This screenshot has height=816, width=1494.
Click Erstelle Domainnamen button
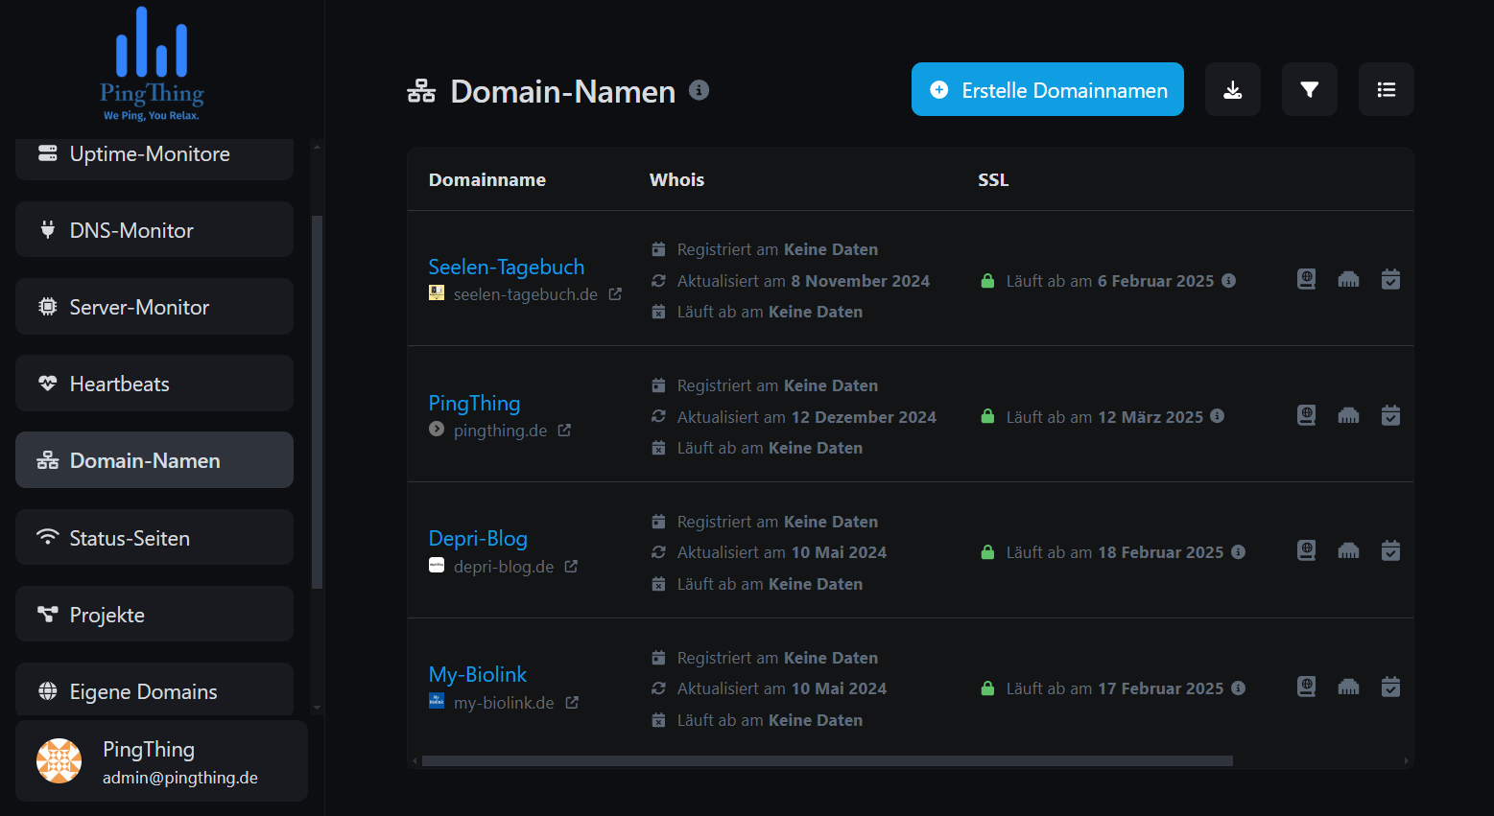(x=1048, y=89)
